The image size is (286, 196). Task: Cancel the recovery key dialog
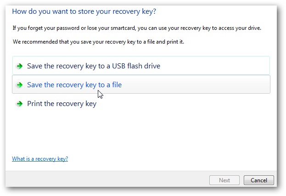point(258,180)
